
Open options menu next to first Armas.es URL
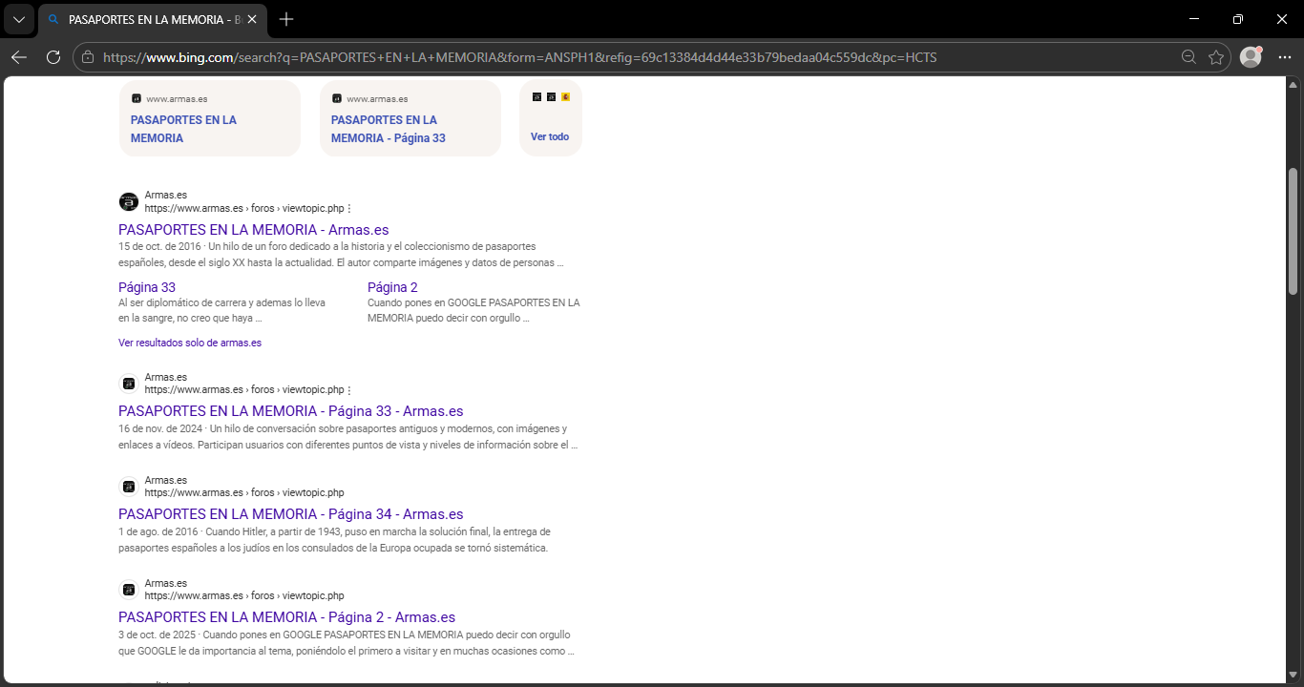(x=349, y=209)
